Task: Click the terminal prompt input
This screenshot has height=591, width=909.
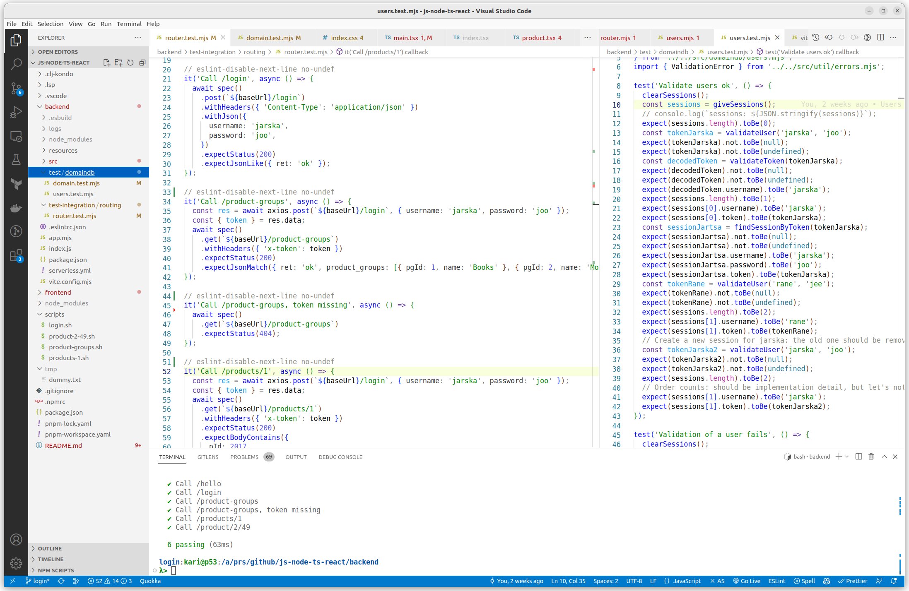Action: [x=174, y=571]
